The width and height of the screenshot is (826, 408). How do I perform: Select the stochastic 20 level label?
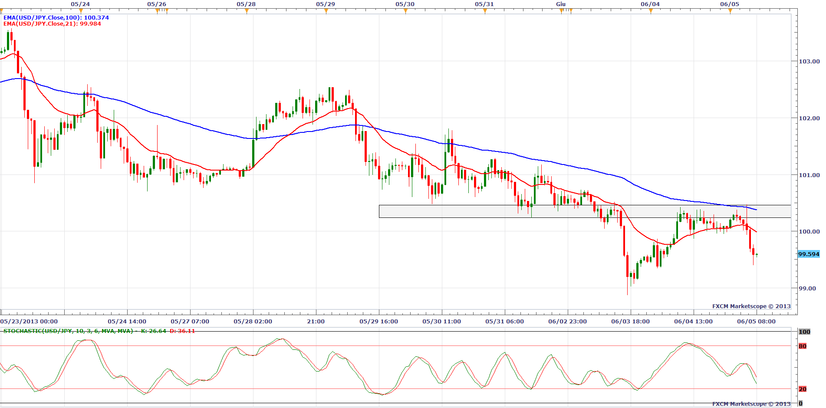click(x=803, y=389)
